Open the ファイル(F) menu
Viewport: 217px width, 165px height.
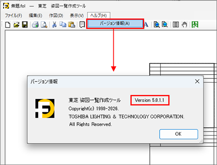pos(13,16)
